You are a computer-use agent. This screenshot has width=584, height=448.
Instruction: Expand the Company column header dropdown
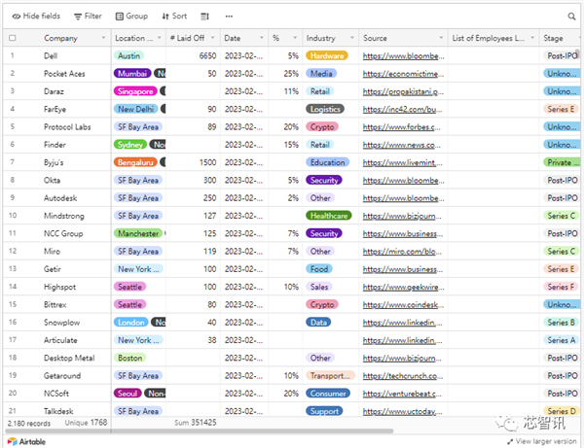[102, 38]
